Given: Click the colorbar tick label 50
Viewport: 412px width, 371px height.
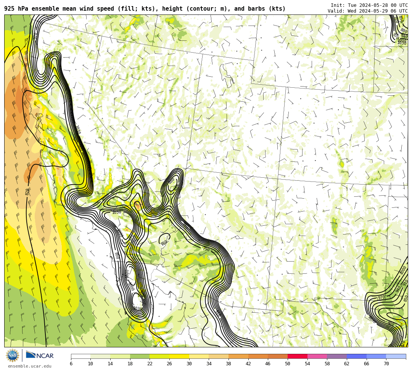Looking at the screenshot, I should click(288, 364).
